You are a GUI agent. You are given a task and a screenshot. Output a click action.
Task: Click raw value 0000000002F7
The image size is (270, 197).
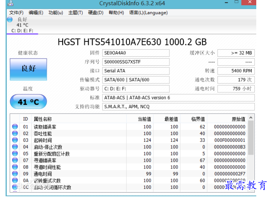tap(230, 174)
